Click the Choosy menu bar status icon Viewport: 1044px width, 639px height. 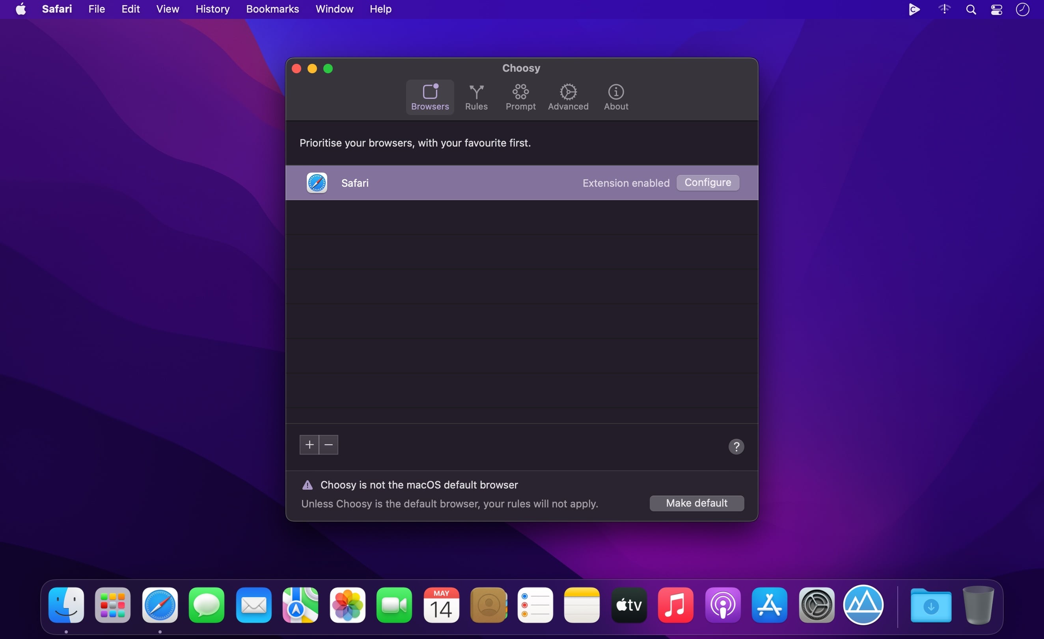914,9
